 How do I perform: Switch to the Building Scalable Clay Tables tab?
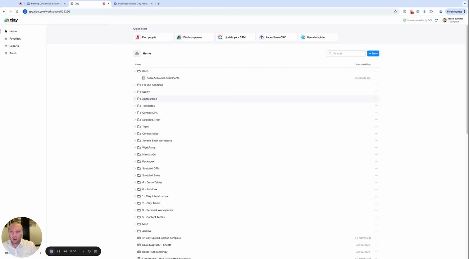pyautogui.click(x=133, y=4)
